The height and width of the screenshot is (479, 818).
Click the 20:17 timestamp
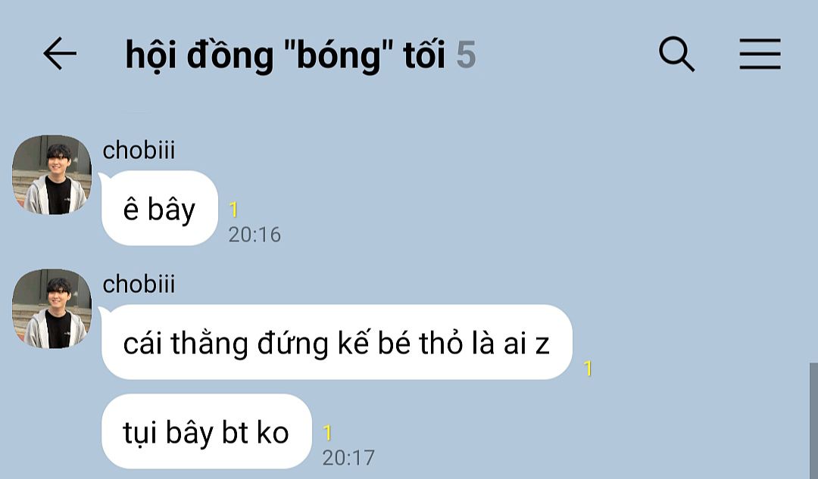tap(348, 458)
